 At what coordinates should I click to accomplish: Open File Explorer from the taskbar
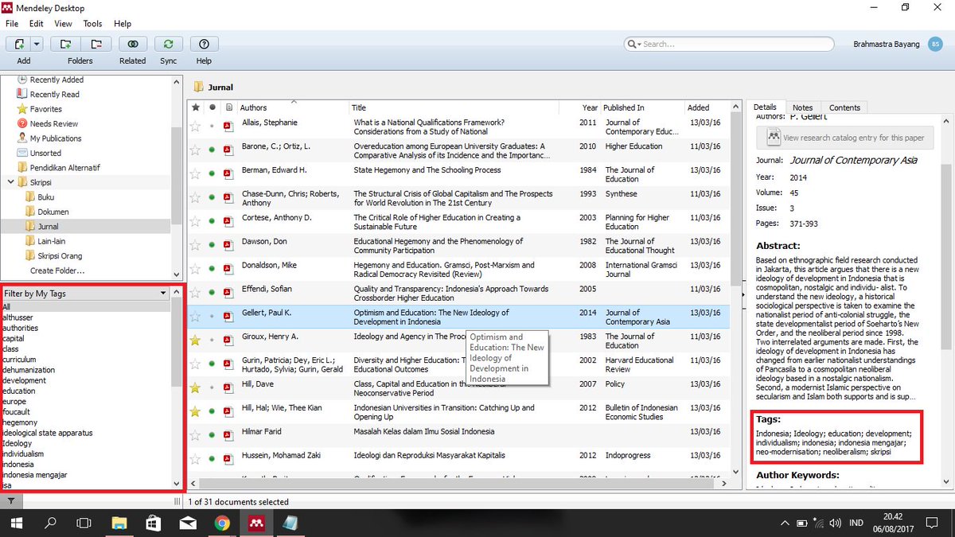(119, 523)
